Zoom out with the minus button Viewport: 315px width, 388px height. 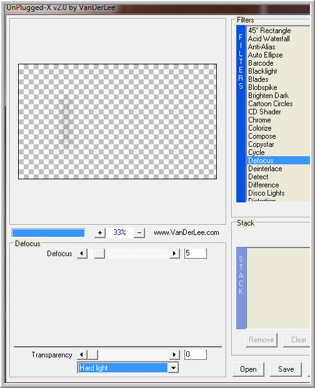pos(139,233)
